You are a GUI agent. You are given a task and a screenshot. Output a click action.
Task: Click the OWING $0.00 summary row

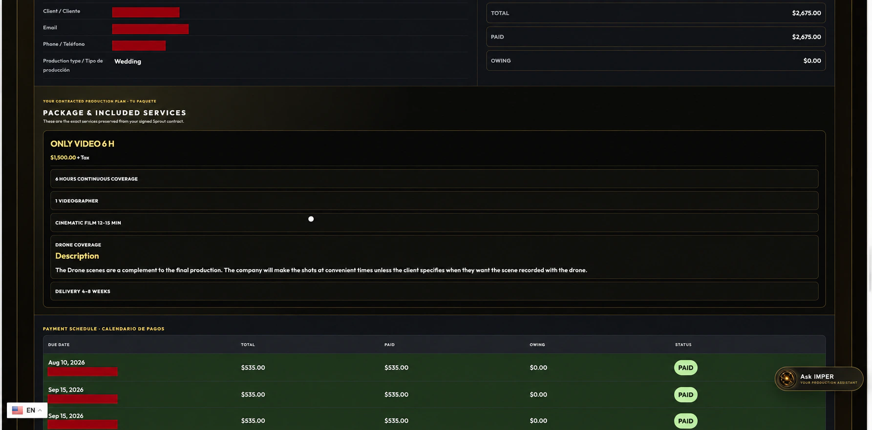click(x=656, y=61)
